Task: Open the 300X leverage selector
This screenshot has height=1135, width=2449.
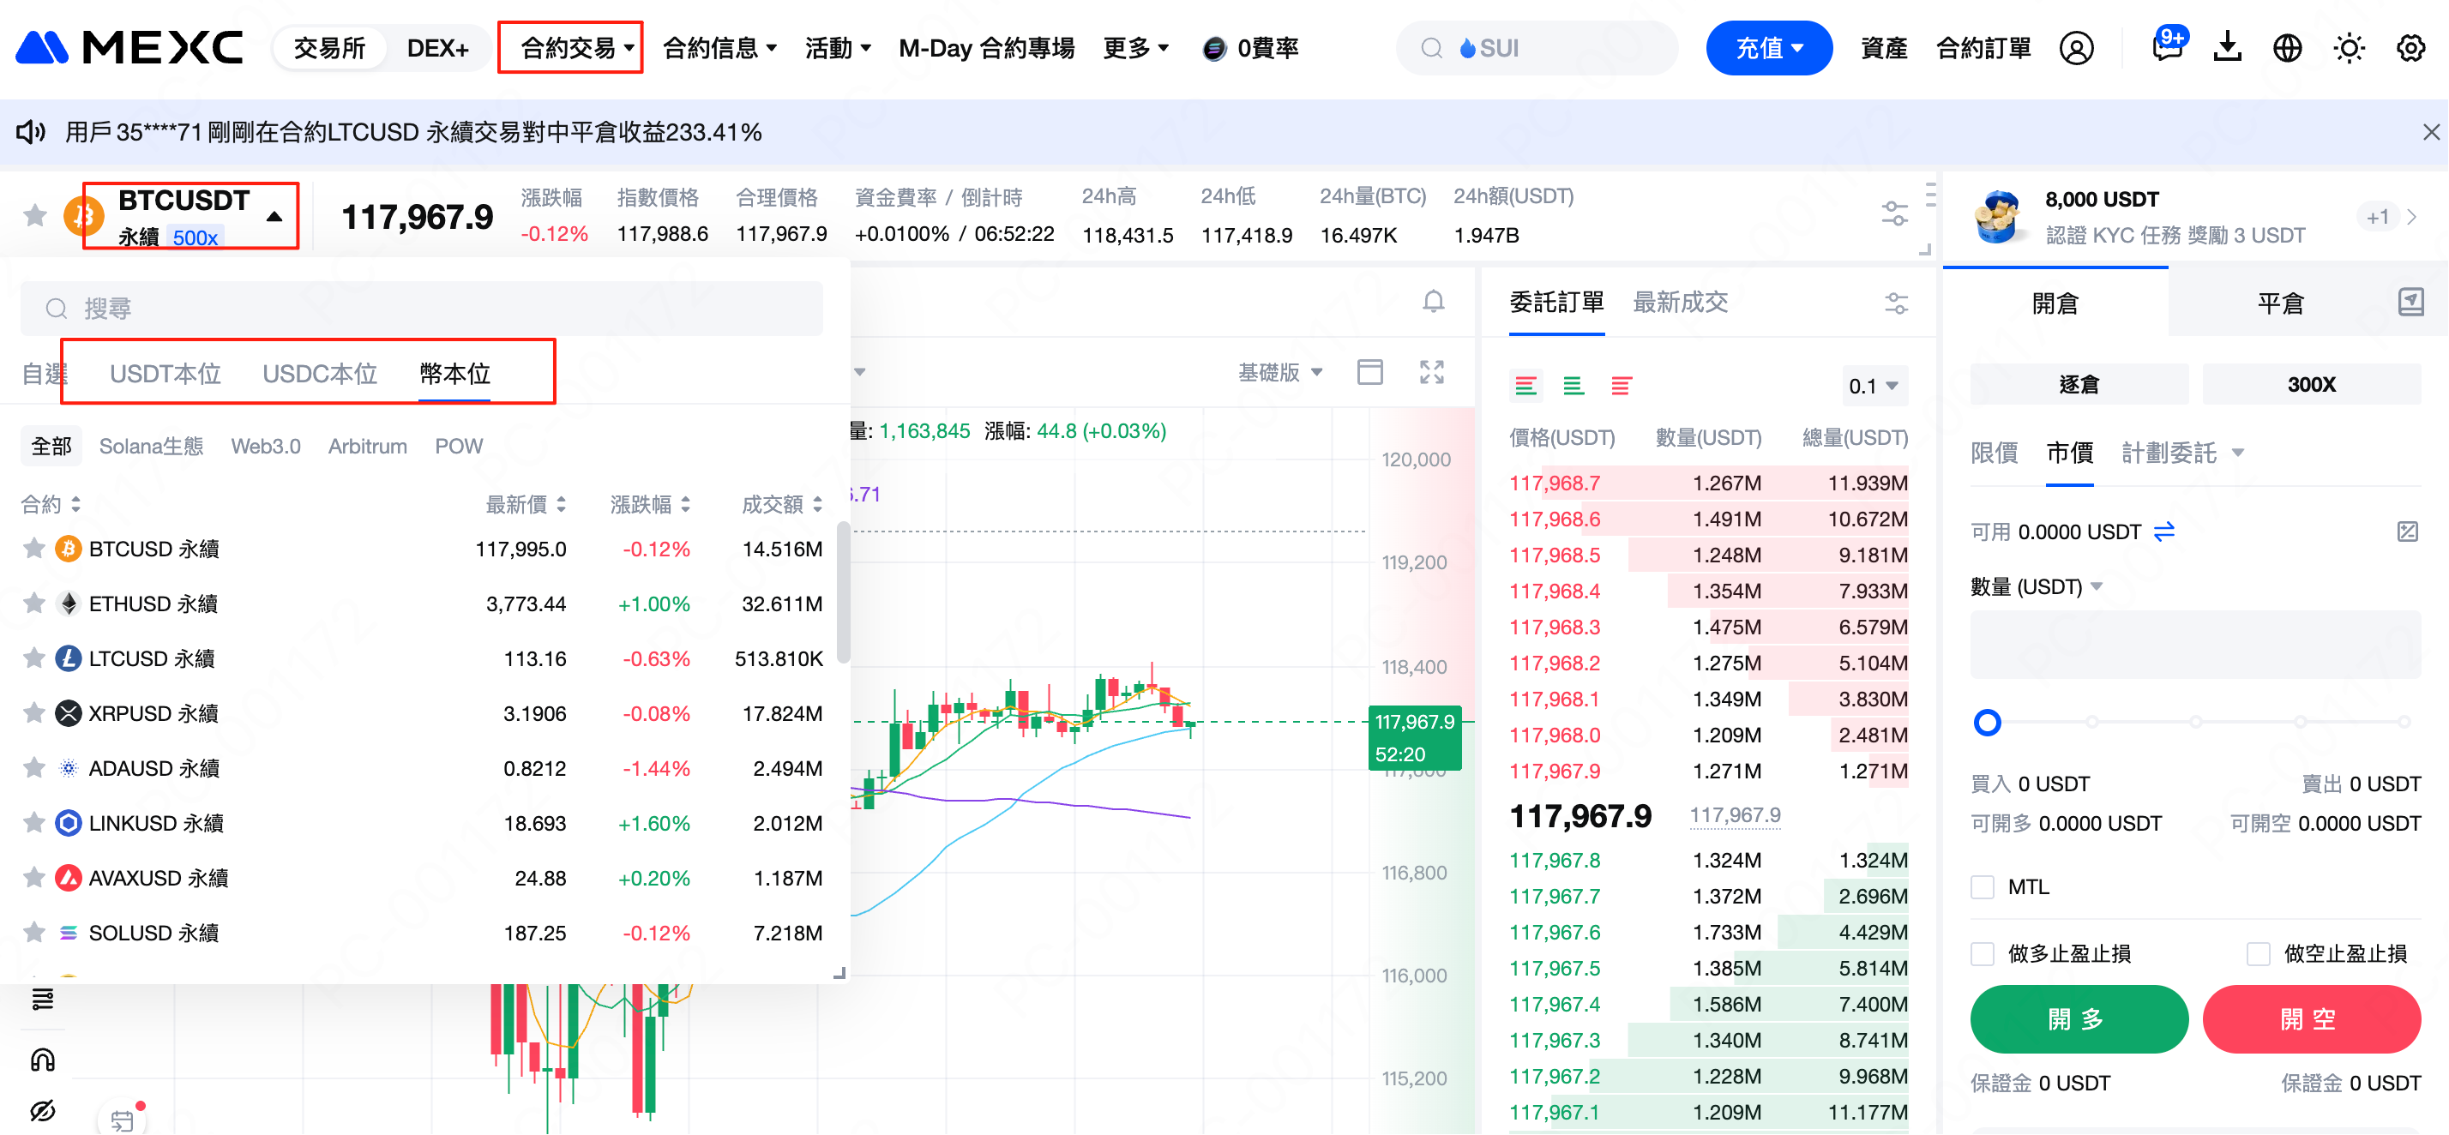Action: (x=2311, y=384)
